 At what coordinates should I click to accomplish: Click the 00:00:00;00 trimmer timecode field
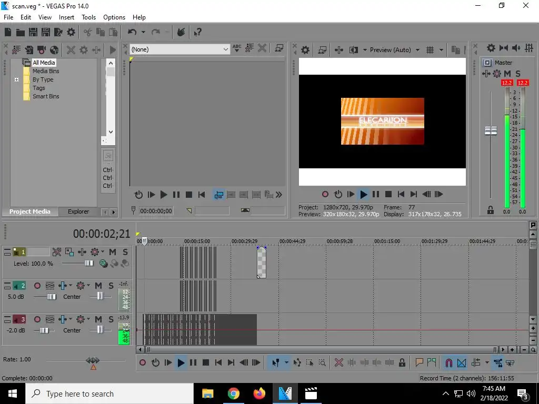click(x=156, y=211)
